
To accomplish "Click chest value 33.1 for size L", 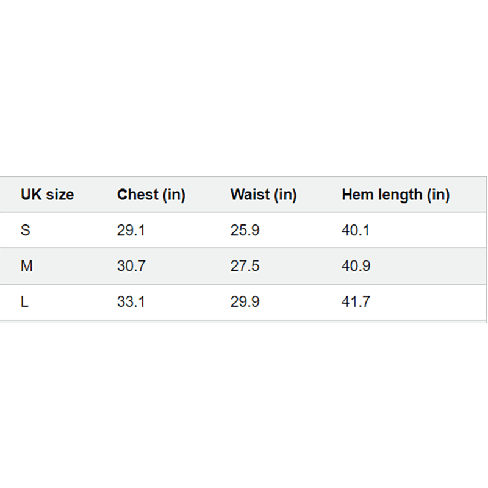I will click(x=131, y=302).
